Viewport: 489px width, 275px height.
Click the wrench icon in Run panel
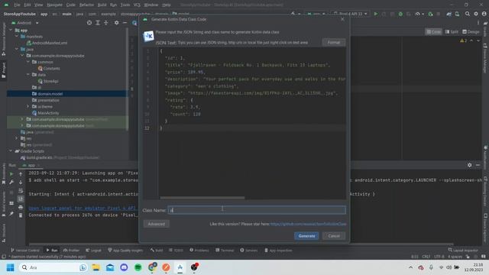[x=11, y=182]
